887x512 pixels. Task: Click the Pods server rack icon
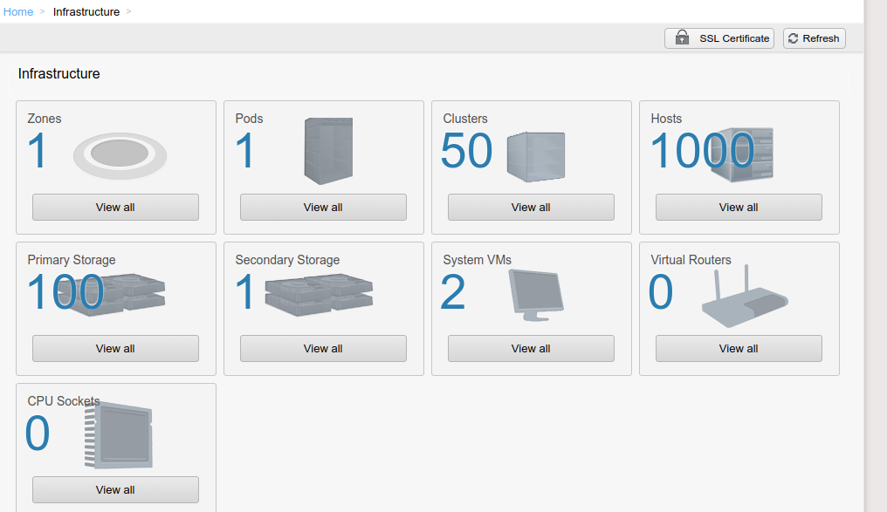tap(328, 150)
